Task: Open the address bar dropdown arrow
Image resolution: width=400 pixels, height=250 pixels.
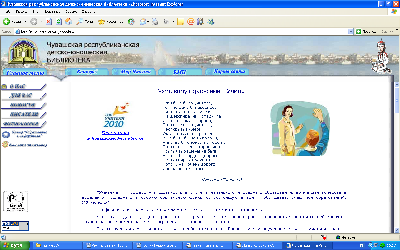Action: click(x=351, y=32)
